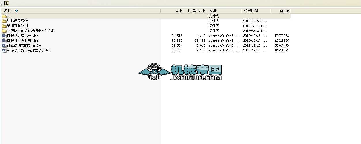
Task: Click CRC32 value FCC70C33
Action: [282, 36]
